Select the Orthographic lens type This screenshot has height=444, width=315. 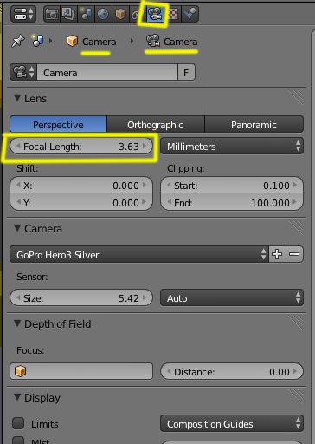[x=156, y=125]
